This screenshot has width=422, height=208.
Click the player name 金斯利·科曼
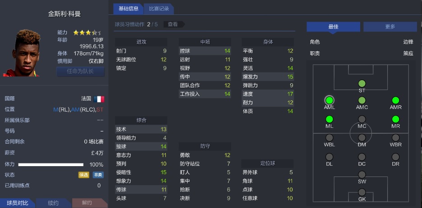65,14
